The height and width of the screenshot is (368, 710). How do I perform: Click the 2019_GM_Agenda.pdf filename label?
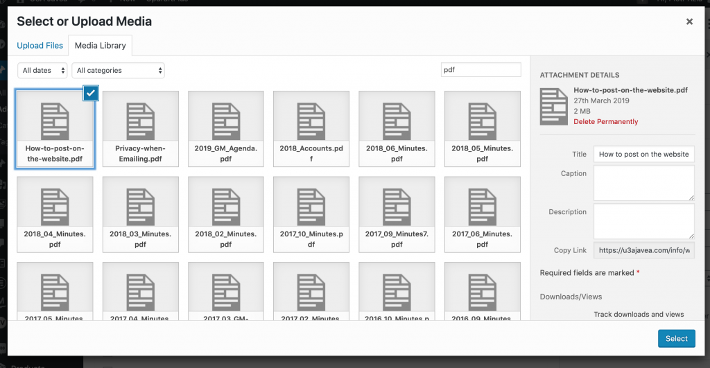point(226,153)
